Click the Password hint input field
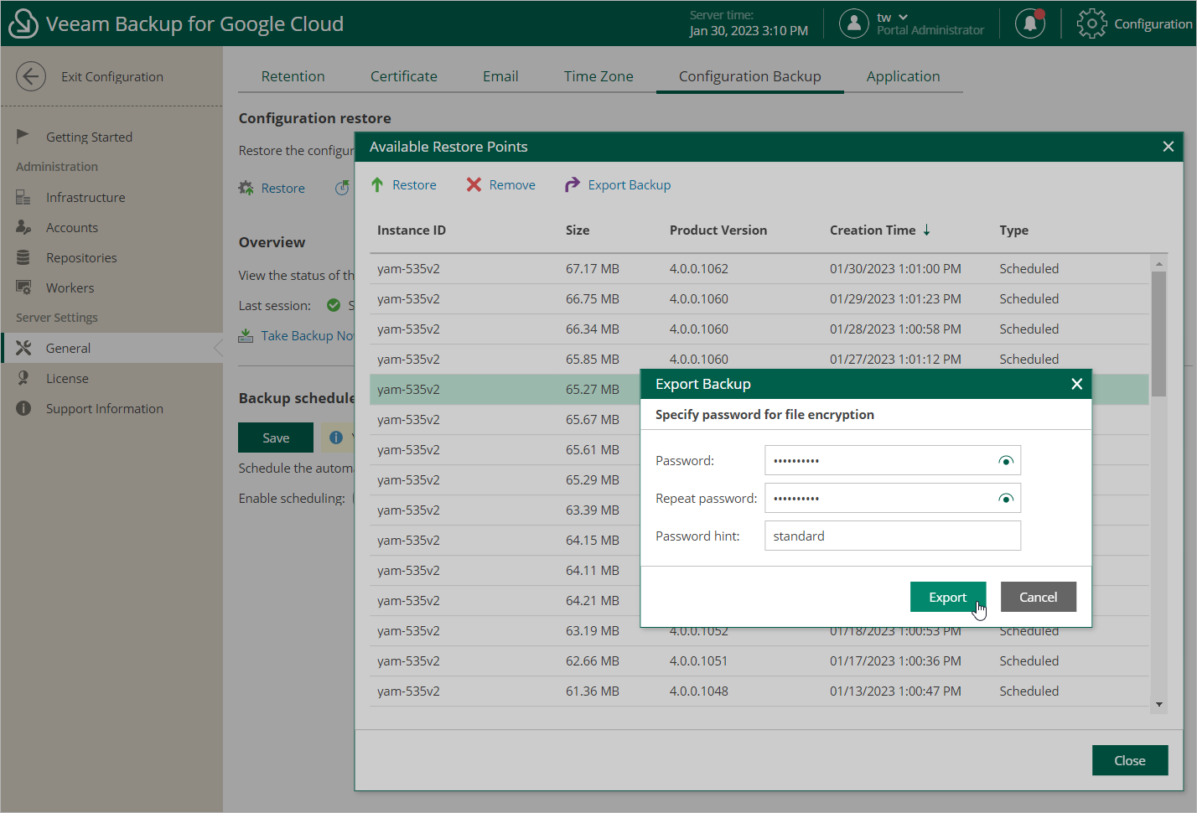Screen dimensions: 1197x813 click(892, 536)
